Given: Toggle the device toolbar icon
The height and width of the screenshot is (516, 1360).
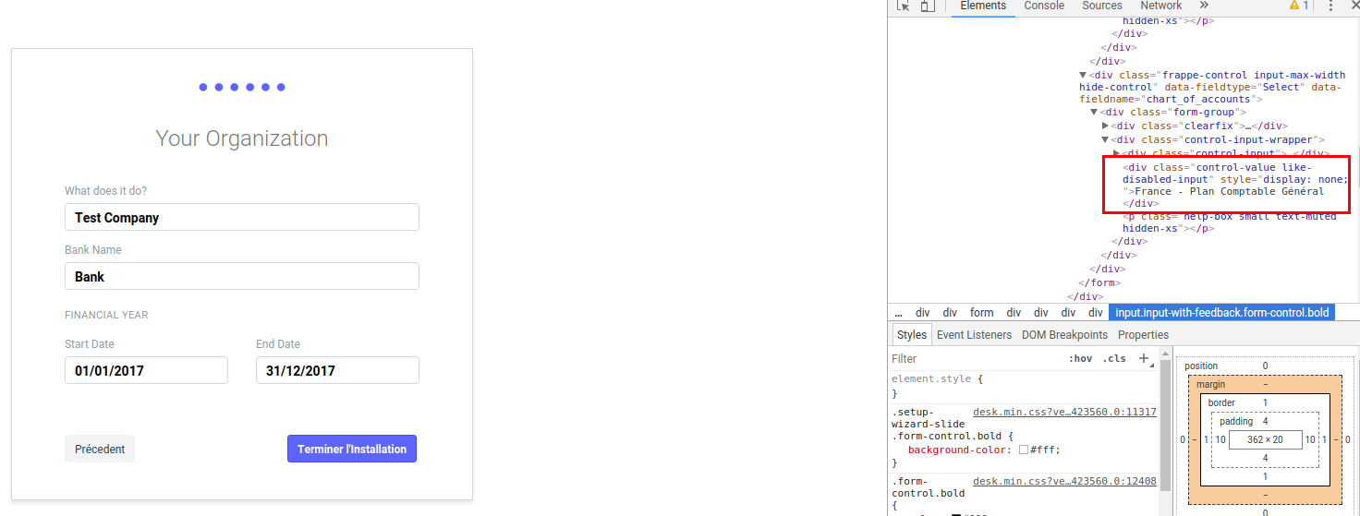Looking at the screenshot, I should [x=928, y=6].
